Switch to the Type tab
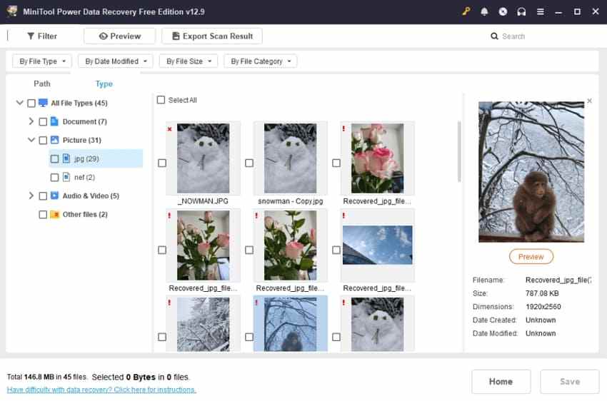607x401 pixels. [104, 83]
